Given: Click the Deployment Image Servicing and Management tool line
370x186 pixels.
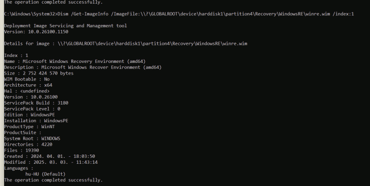Looking at the screenshot, I should pos(65,26).
